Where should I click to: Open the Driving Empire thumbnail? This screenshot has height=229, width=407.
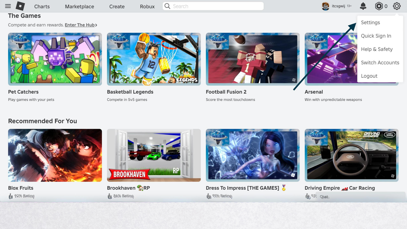pyautogui.click(x=351, y=155)
